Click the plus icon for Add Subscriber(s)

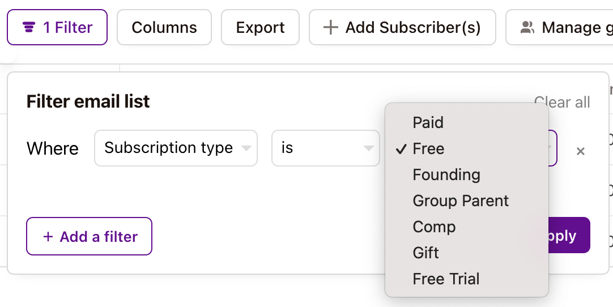coord(330,27)
